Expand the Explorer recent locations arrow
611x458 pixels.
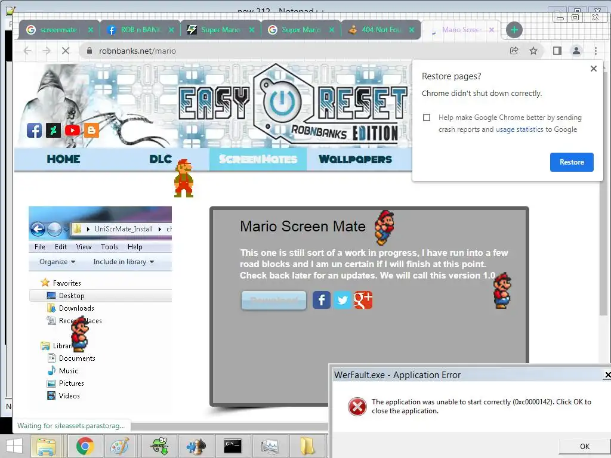coord(66,229)
